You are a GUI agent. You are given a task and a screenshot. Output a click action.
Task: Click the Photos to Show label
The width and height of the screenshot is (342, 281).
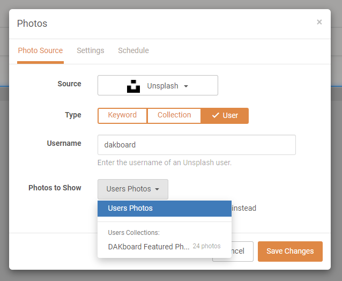55,188
